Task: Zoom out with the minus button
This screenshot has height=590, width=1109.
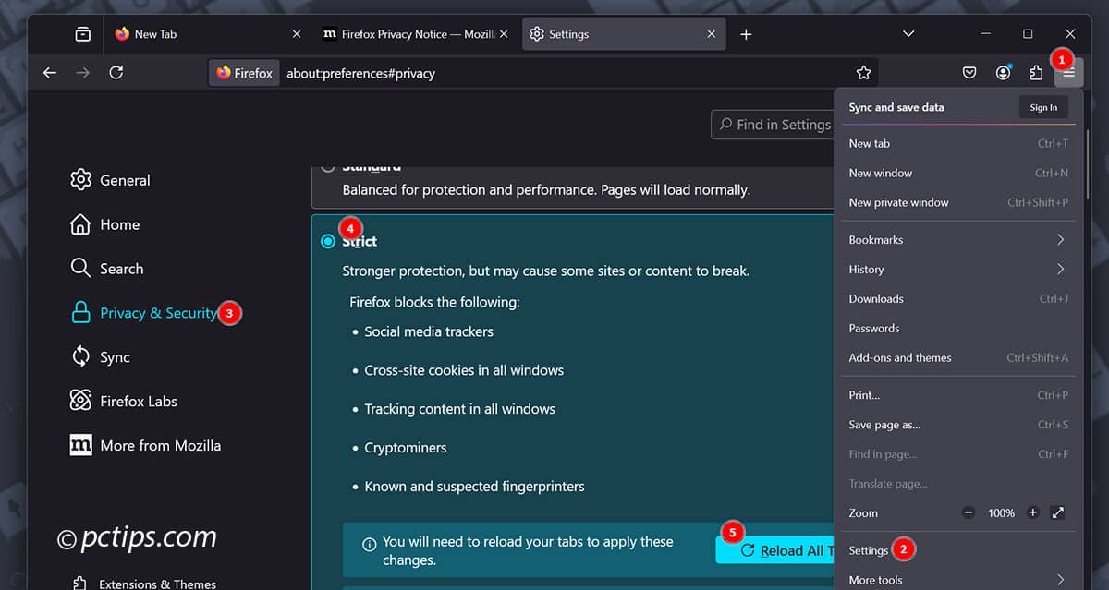Action: tap(969, 512)
